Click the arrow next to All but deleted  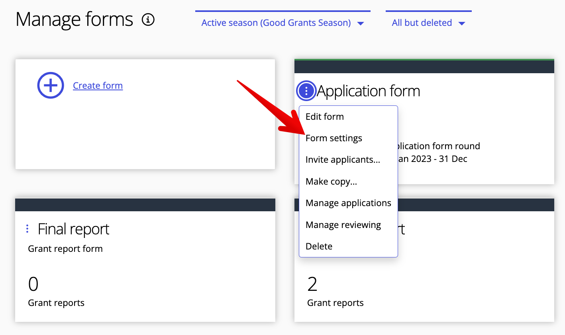[462, 23]
